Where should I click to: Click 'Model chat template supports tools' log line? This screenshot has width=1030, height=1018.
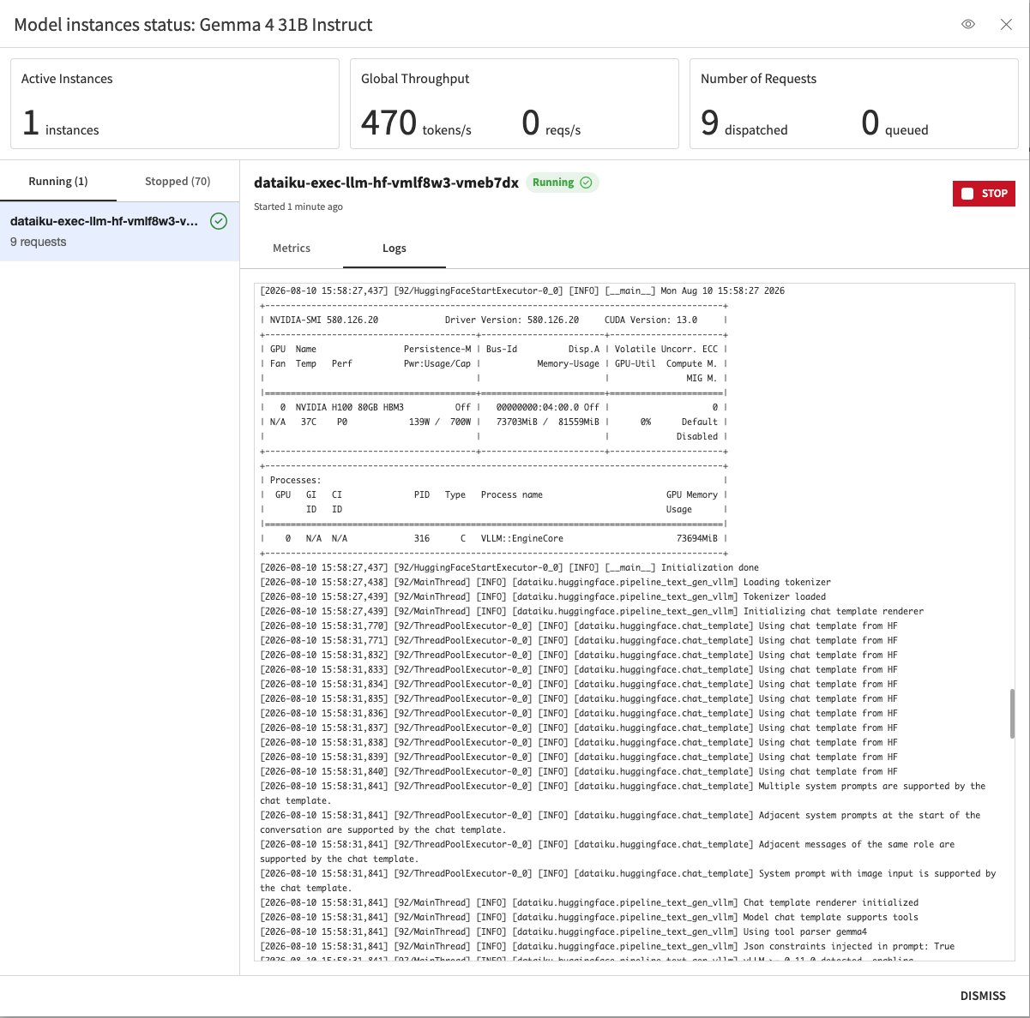(589, 917)
